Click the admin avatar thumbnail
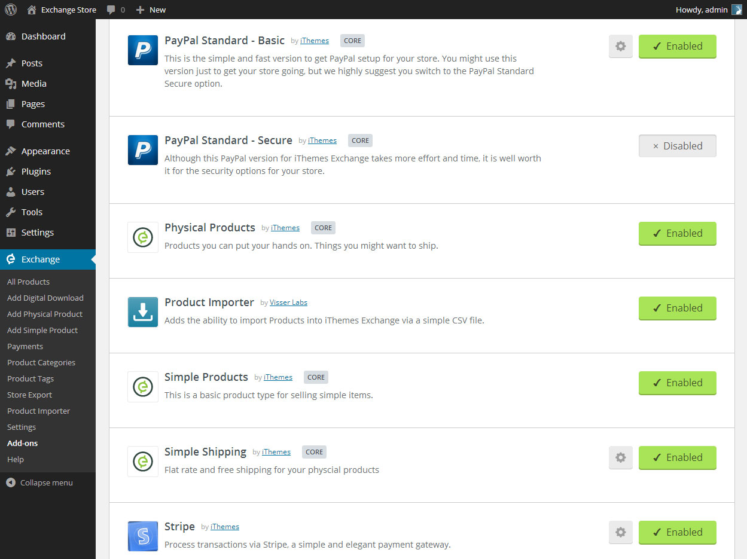This screenshot has width=747, height=559. pyautogui.click(x=737, y=9)
